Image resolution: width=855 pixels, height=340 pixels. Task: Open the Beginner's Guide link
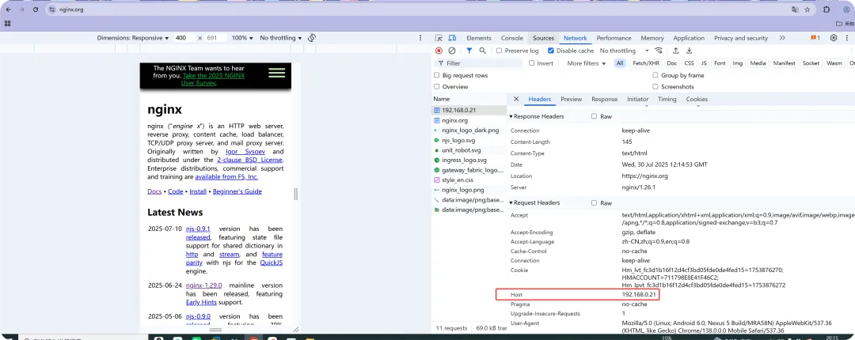pyautogui.click(x=237, y=191)
